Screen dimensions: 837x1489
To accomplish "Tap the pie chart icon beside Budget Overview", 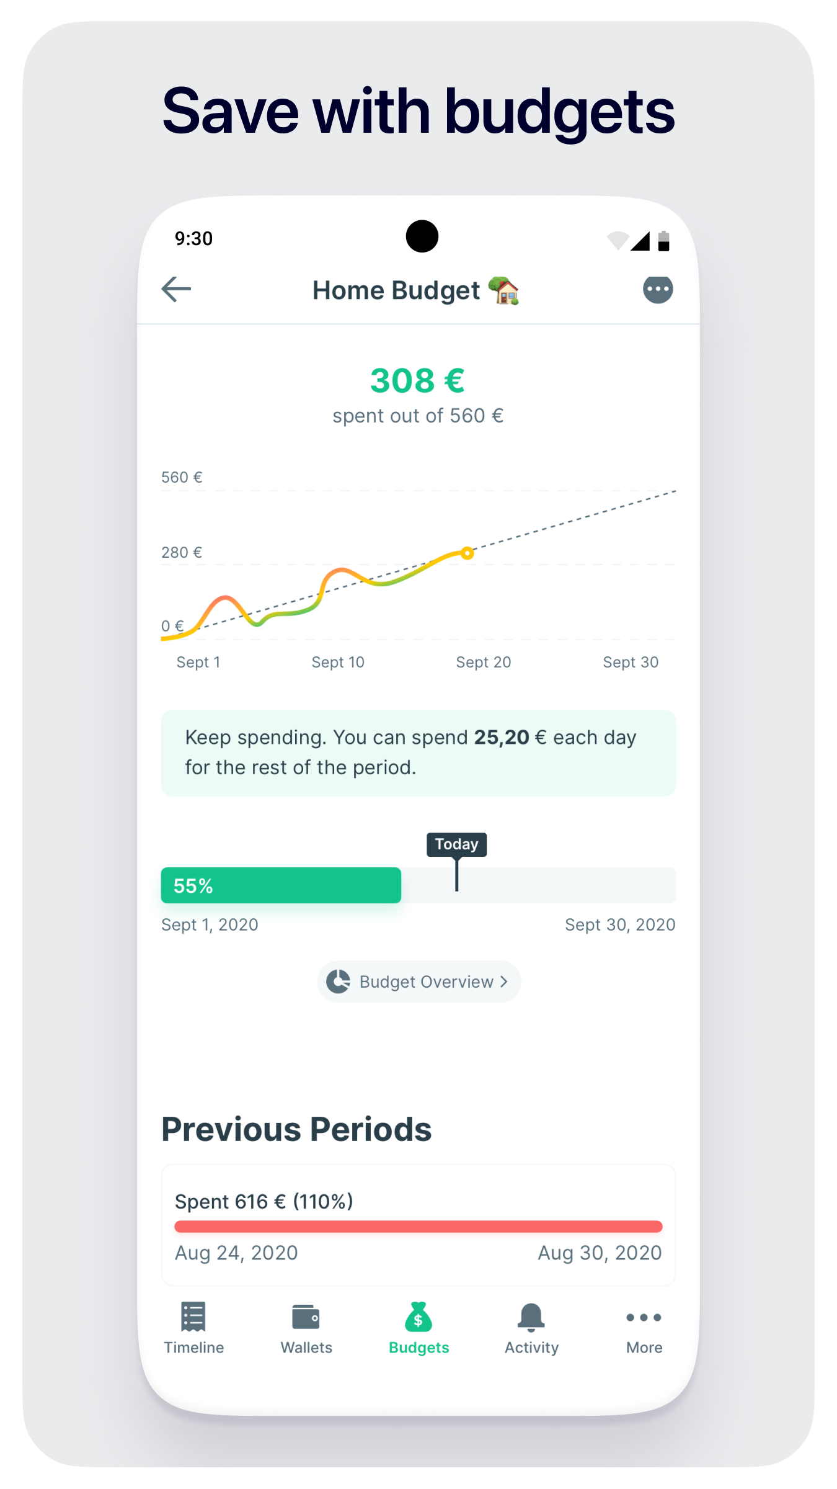I will tap(339, 981).
